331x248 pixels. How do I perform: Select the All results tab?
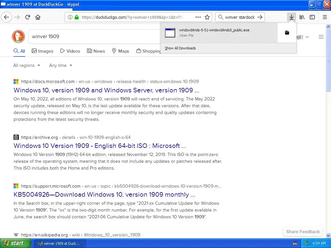pos(19,51)
